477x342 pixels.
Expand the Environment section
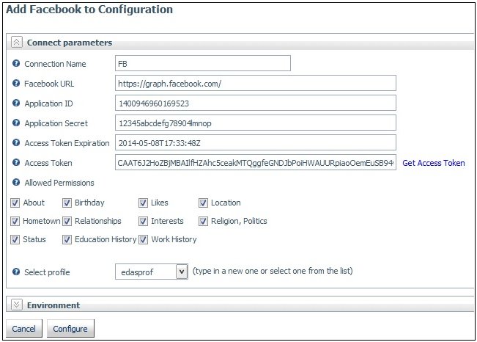pos(17,305)
